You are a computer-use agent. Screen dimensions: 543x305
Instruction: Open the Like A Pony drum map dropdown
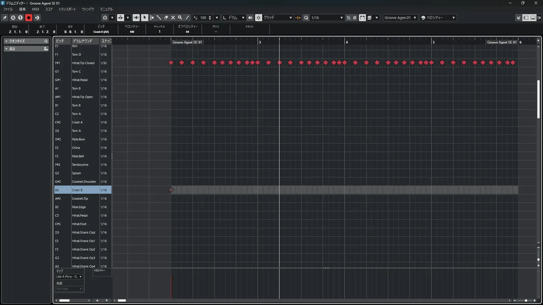coord(69,277)
